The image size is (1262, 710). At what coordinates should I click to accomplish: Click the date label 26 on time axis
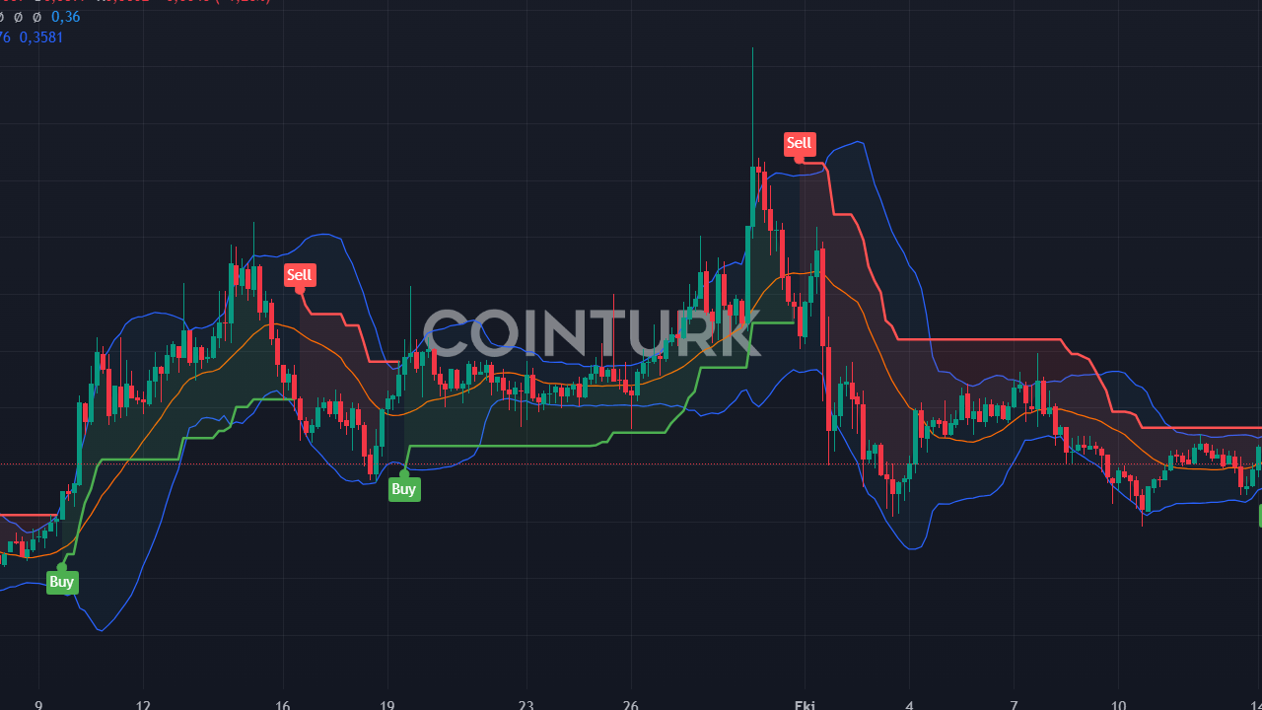click(631, 705)
